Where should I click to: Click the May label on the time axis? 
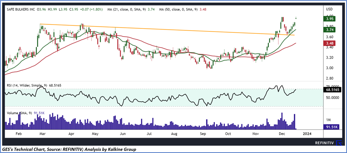(x=95, y=134)
